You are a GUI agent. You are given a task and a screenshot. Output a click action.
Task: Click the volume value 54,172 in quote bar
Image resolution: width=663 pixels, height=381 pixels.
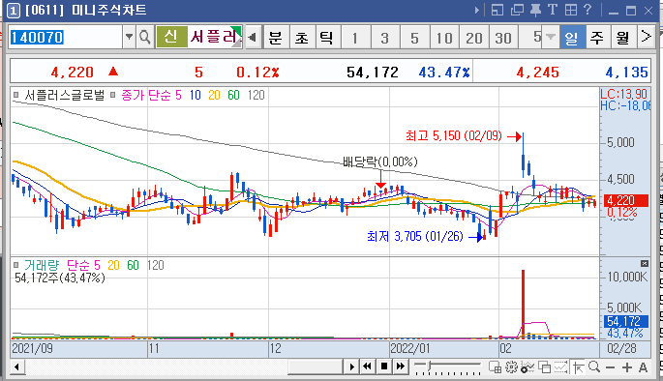(x=373, y=73)
